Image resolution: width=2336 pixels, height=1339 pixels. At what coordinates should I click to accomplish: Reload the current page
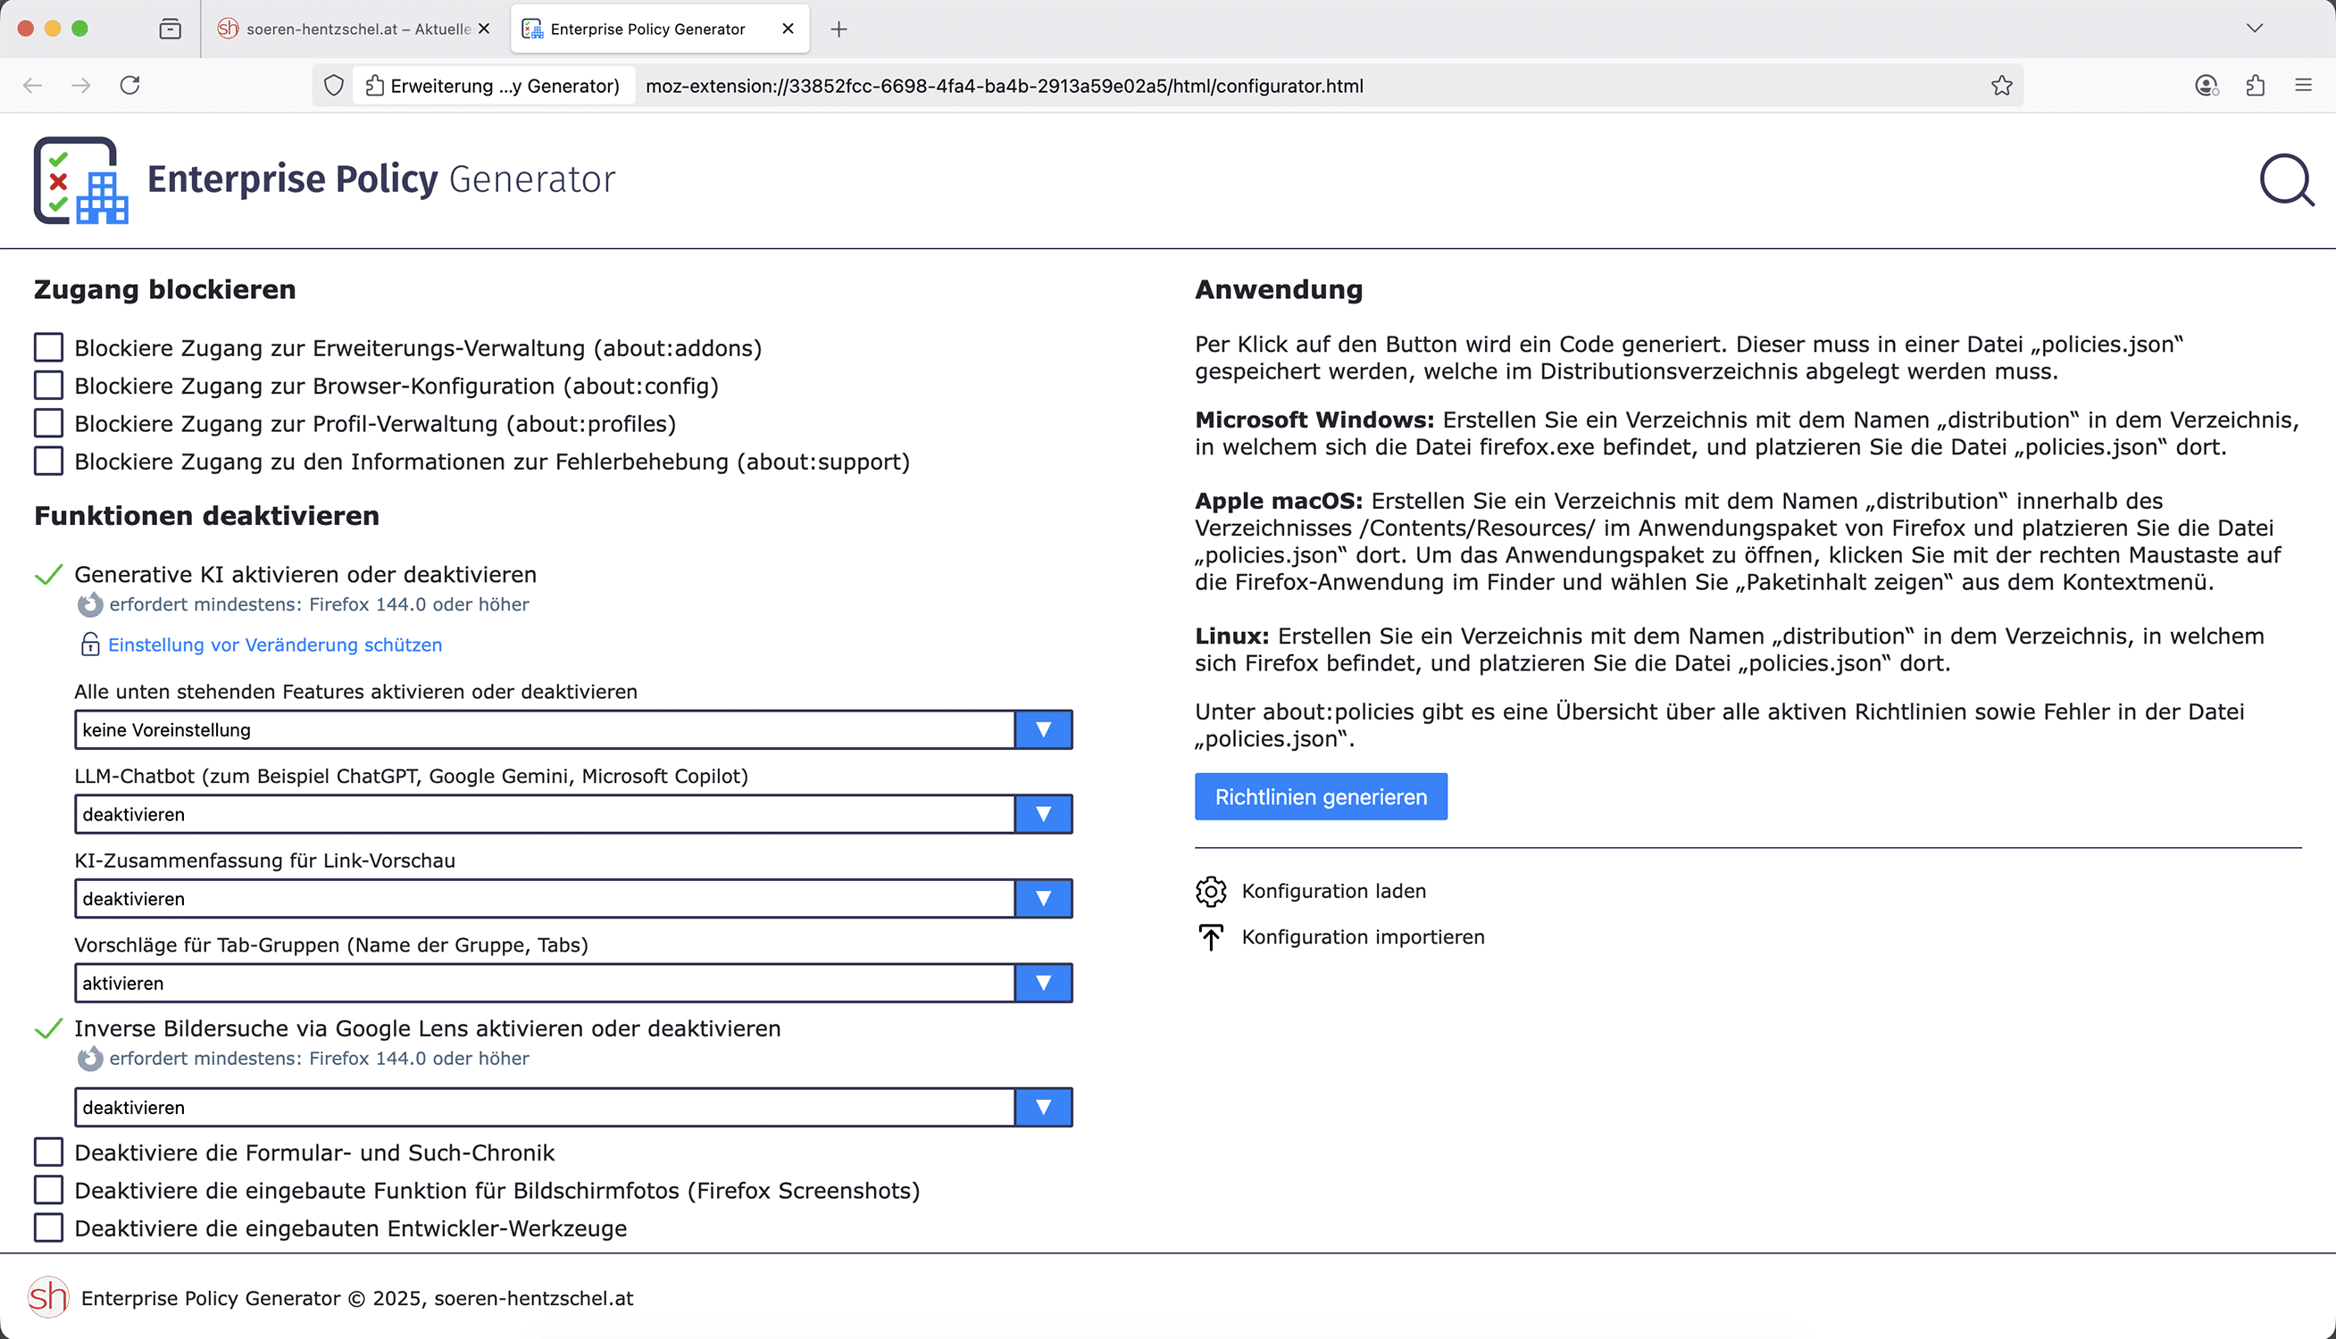pos(129,86)
